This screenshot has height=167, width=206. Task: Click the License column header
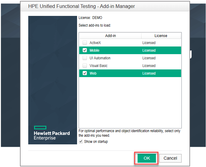click(161, 36)
